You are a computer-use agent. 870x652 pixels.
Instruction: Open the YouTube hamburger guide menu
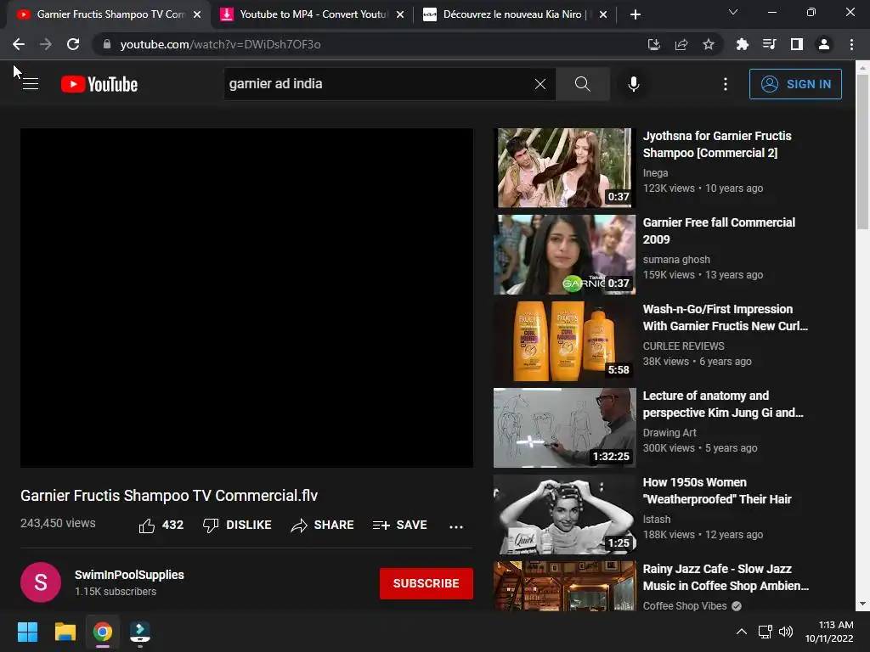tap(31, 84)
